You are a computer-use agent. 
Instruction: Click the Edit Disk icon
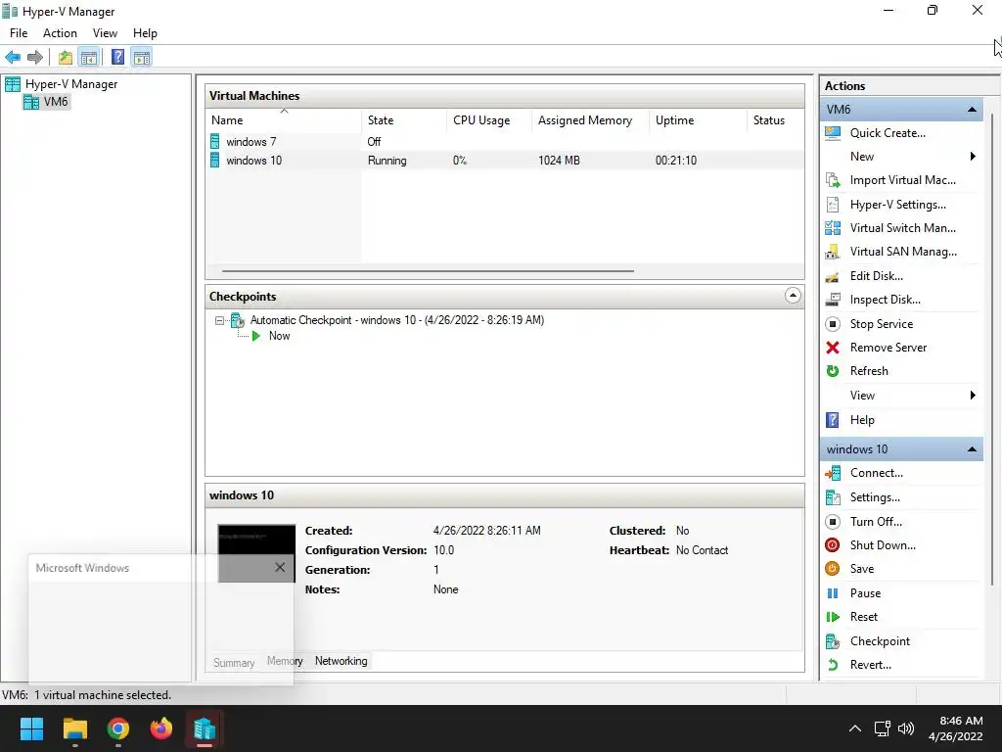833,276
